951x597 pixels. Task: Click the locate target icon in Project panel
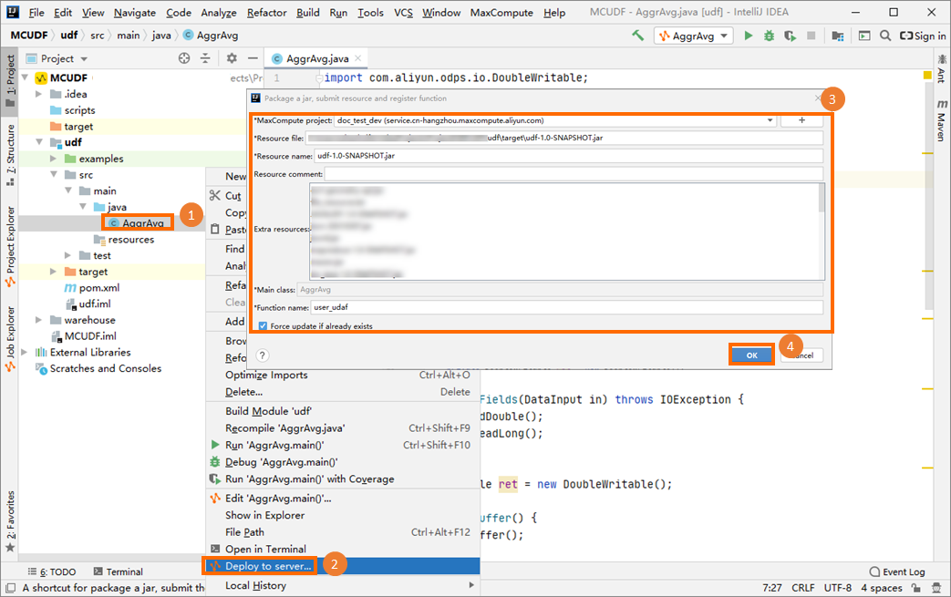(x=184, y=58)
